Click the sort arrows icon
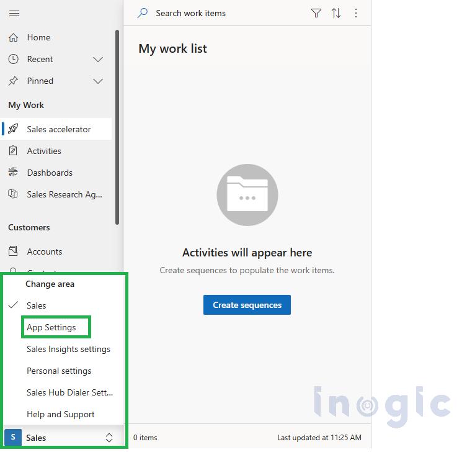The image size is (462, 452). tap(336, 13)
